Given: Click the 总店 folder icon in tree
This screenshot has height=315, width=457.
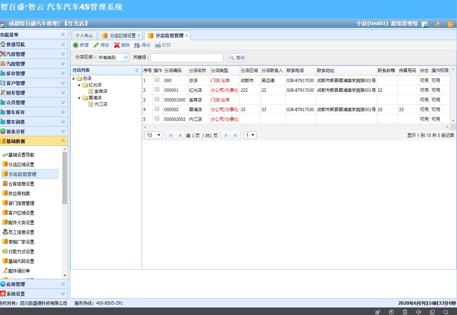Looking at the screenshot, I should 79,78.
